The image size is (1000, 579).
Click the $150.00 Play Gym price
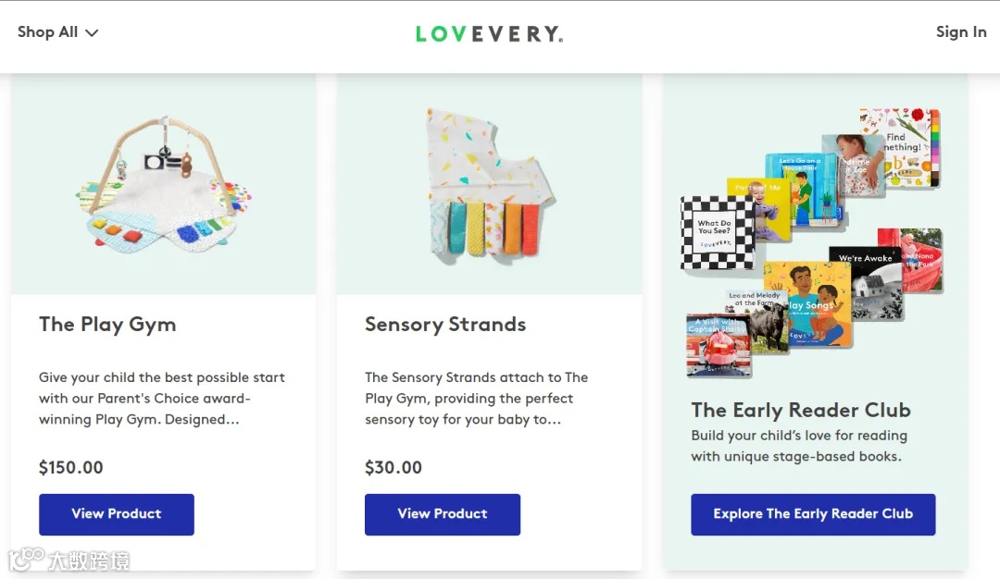(70, 467)
